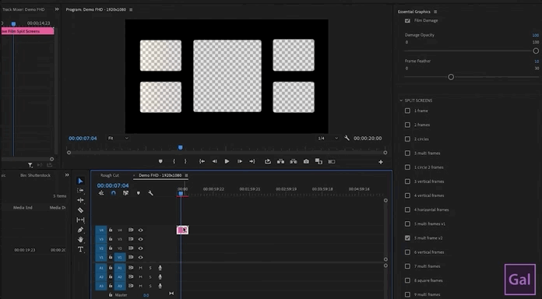
Task: Click the timeline timecode 00:00:07:04
Action: click(113, 185)
